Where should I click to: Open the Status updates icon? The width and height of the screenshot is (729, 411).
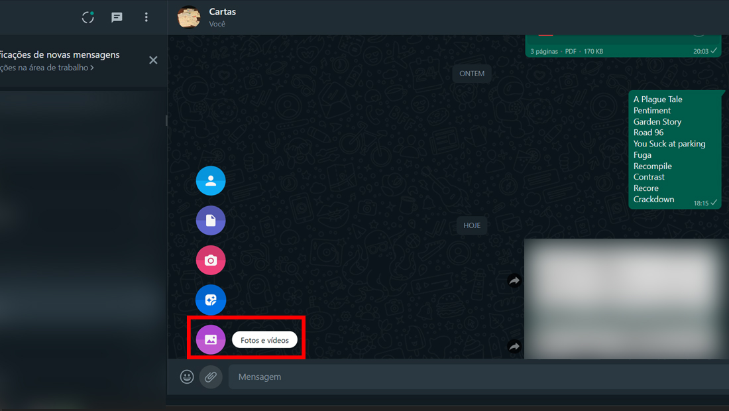click(88, 17)
